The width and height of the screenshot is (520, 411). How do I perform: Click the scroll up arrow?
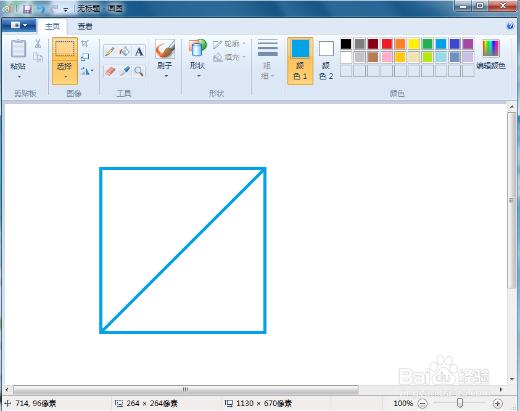[x=512, y=107]
